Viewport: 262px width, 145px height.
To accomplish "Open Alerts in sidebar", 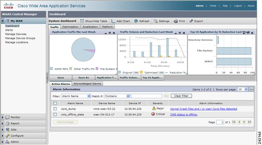I will (9, 30).
